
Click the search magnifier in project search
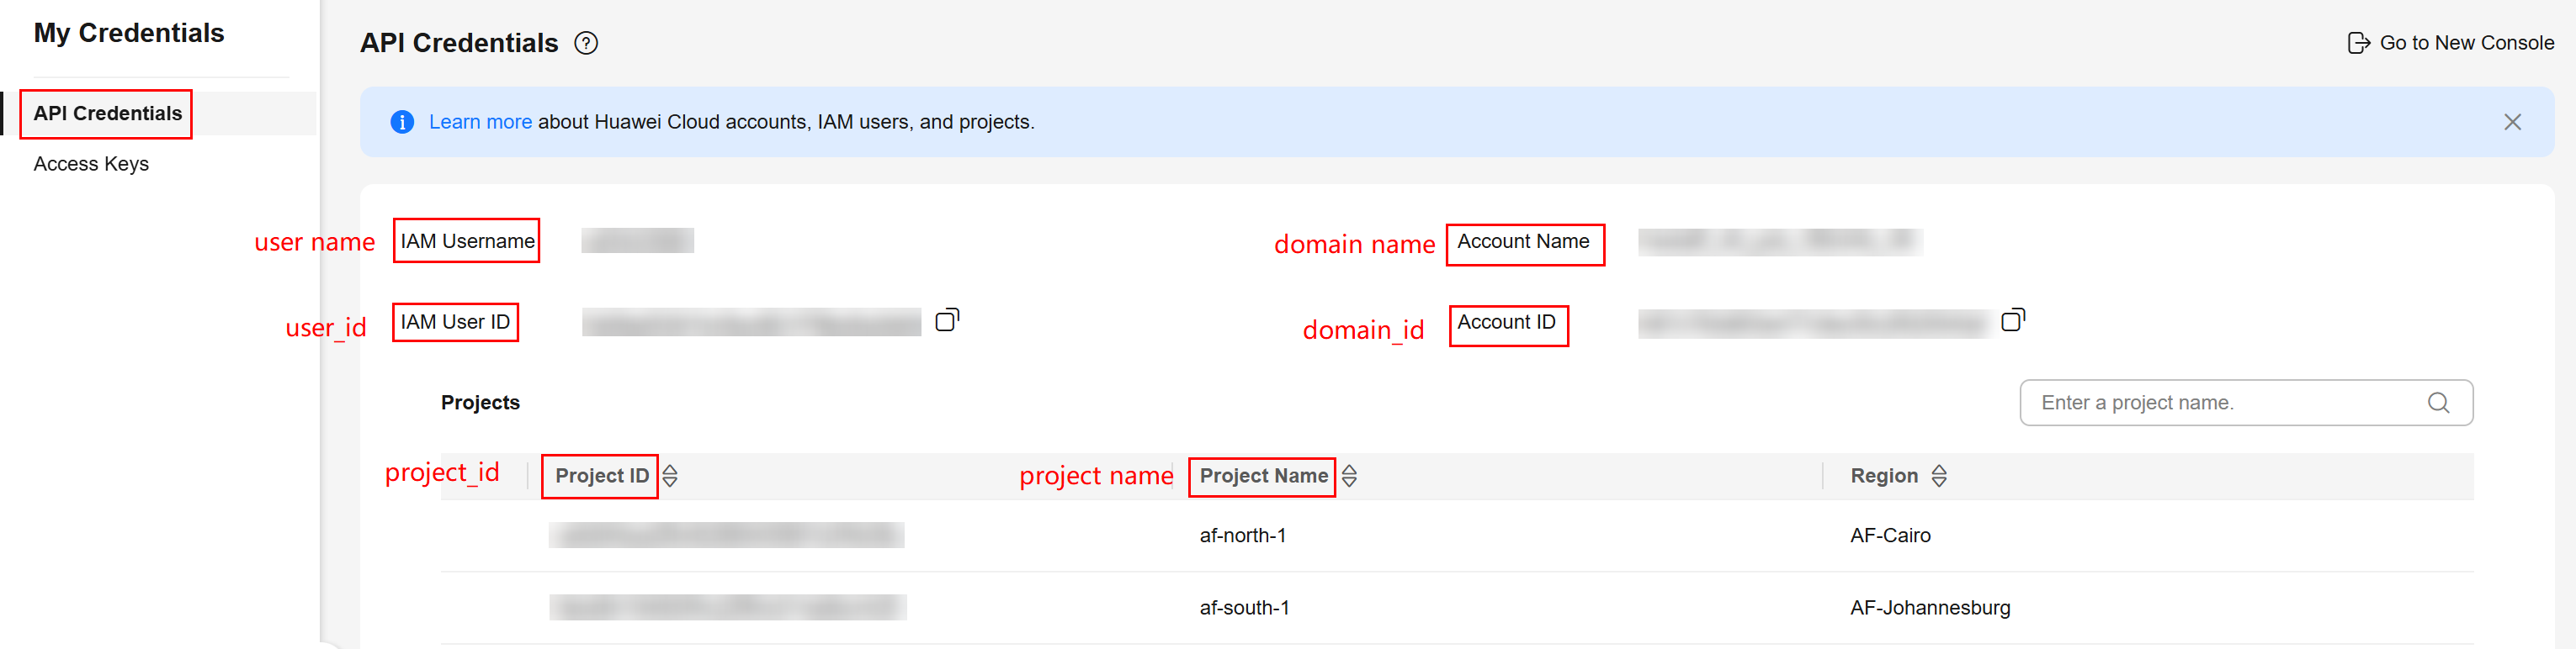tap(2438, 403)
